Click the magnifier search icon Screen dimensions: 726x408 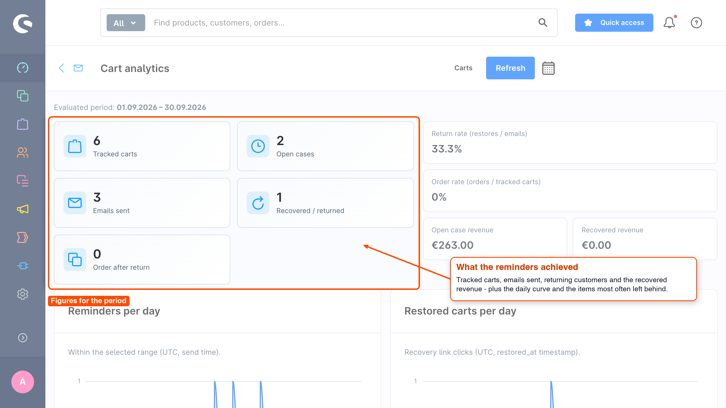[543, 22]
